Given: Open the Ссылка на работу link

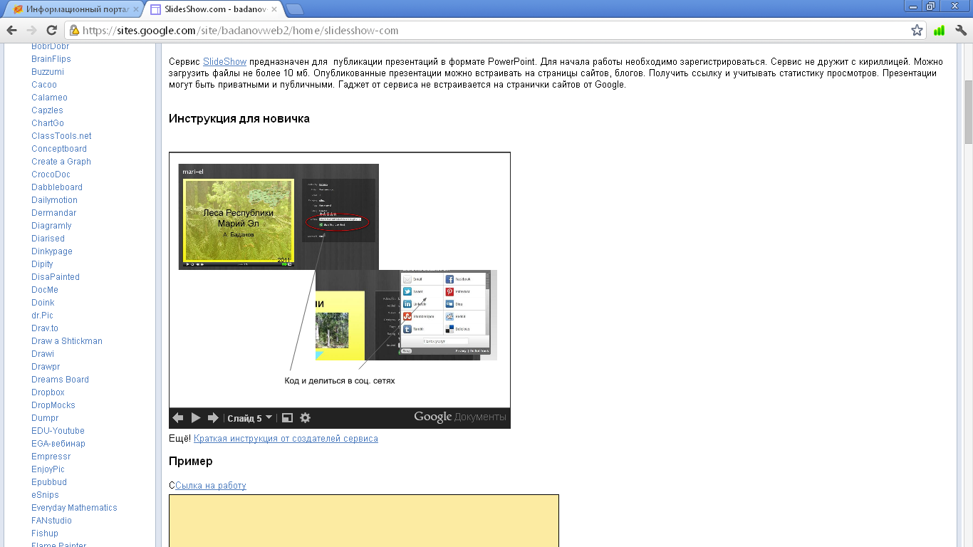Looking at the screenshot, I should coord(211,486).
